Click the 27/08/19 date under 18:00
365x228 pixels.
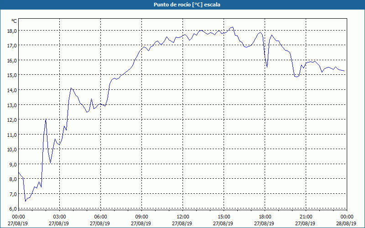point(264,223)
